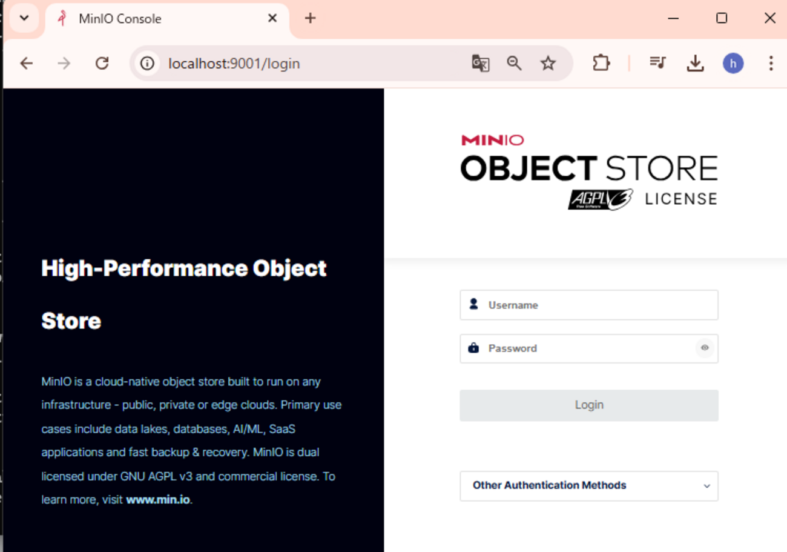Open the Chrome three-dot menu

pos(771,64)
